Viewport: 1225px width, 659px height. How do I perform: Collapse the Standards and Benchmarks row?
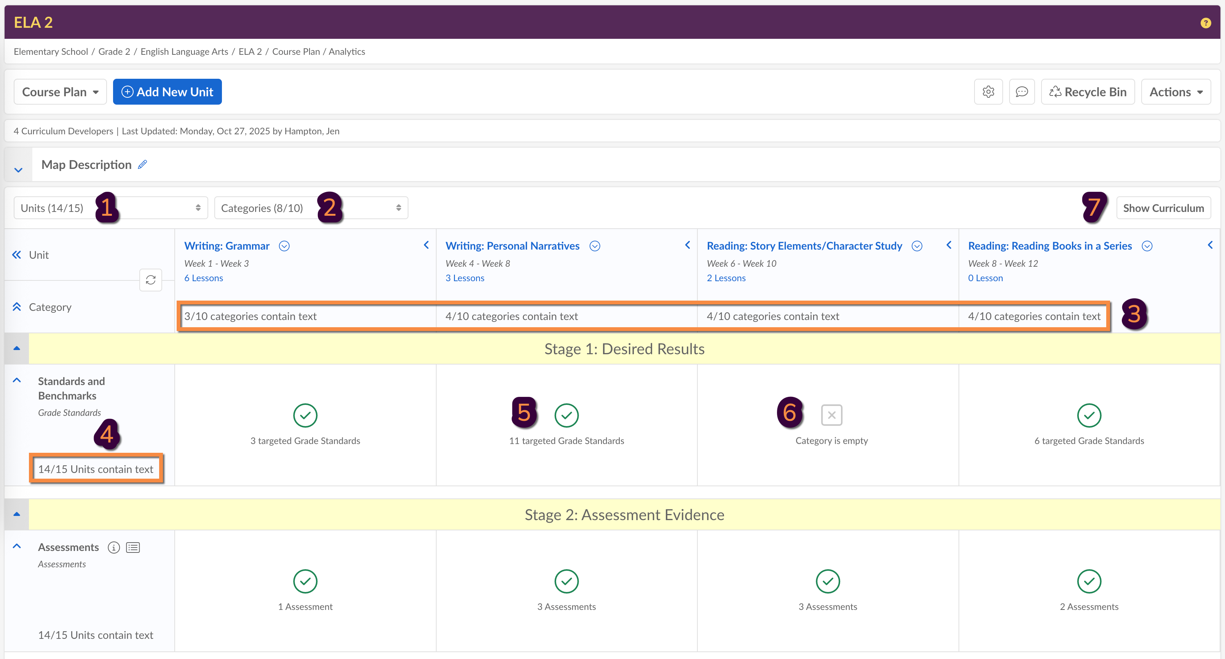17,380
